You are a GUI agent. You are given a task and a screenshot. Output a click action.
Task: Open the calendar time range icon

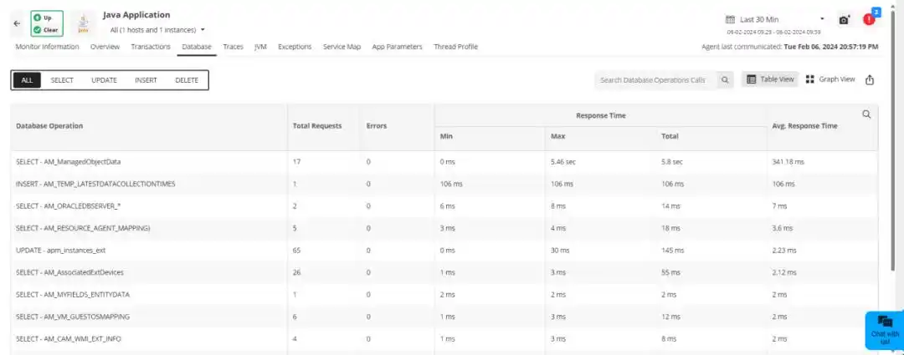pyautogui.click(x=730, y=19)
